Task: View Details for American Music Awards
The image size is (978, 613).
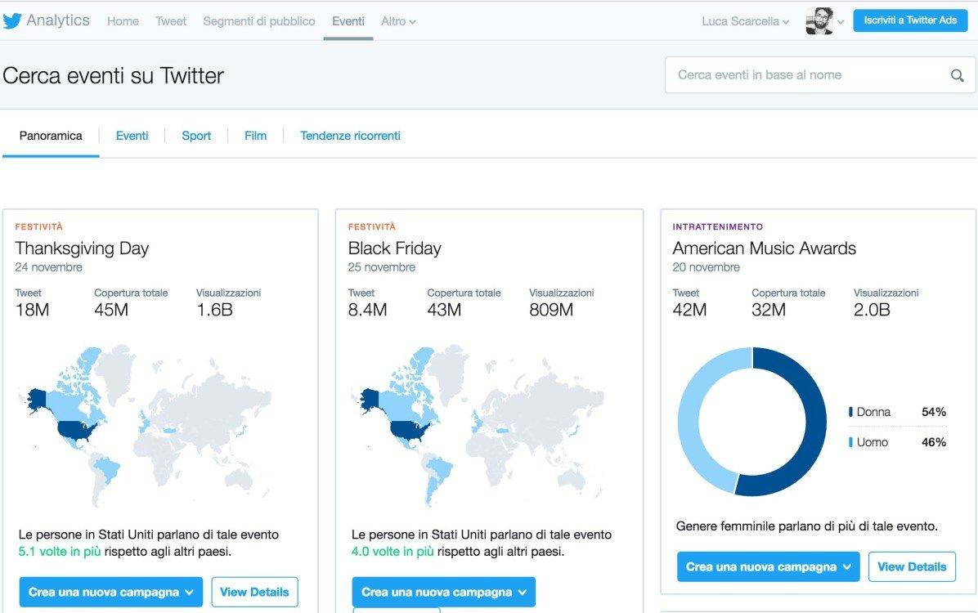Action: 912,567
